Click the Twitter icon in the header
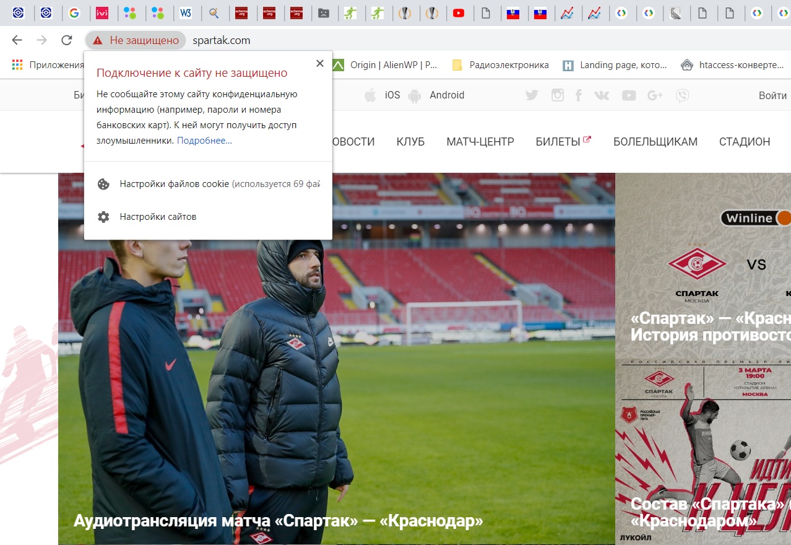This screenshot has height=545, width=791. click(x=532, y=95)
